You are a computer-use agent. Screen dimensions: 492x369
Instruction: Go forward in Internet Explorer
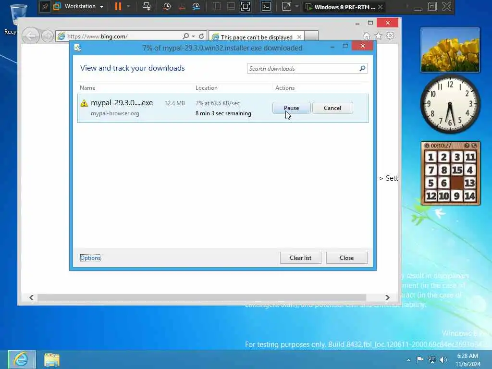(x=48, y=37)
